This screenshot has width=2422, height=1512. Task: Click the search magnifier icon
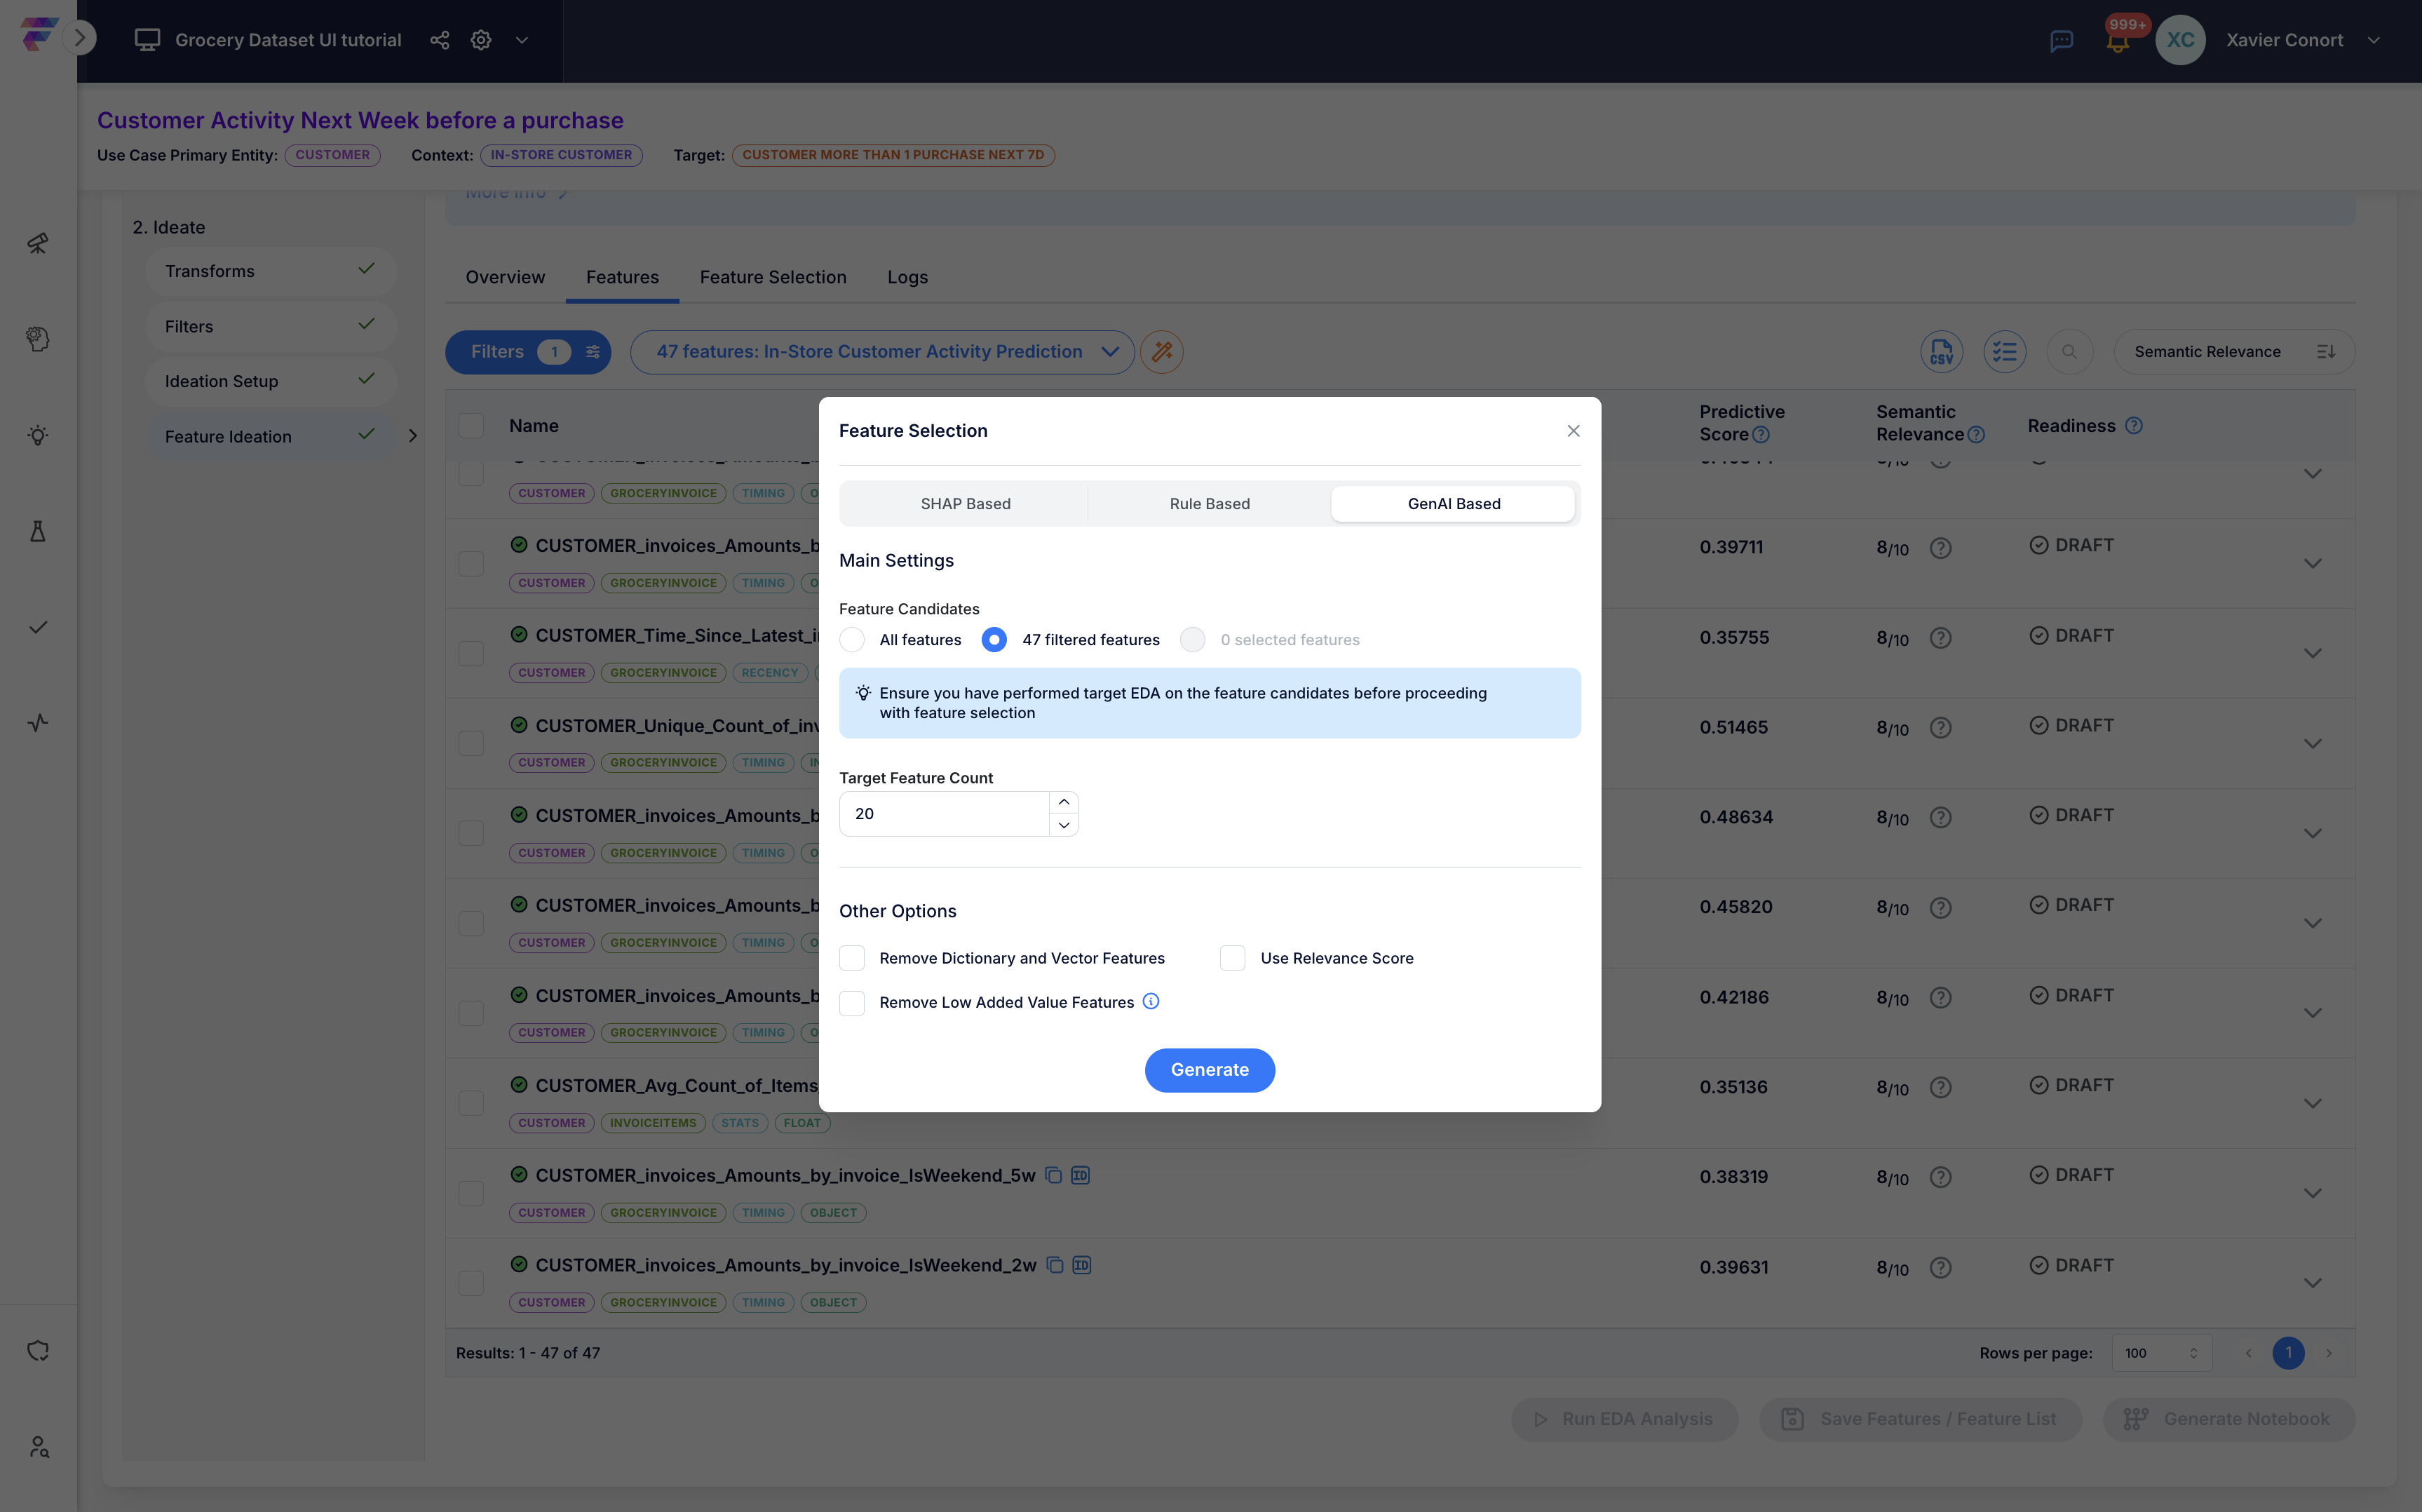point(2069,352)
